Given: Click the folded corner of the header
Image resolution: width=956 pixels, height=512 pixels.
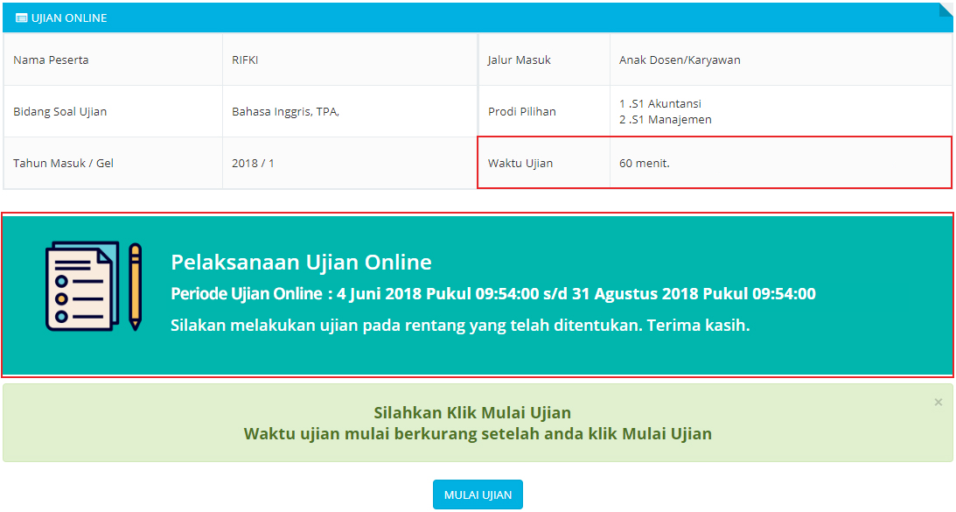Looking at the screenshot, I should pyautogui.click(x=946, y=11).
